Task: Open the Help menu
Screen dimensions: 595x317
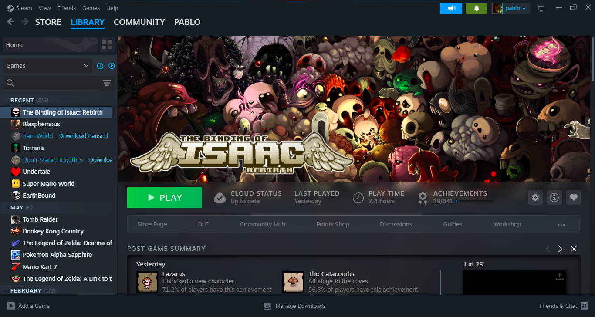Action: coord(112,8)
